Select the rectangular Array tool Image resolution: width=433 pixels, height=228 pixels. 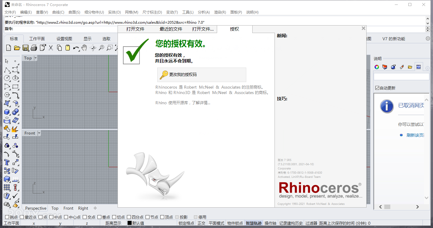pyautogui.click(x=7, y=187)
